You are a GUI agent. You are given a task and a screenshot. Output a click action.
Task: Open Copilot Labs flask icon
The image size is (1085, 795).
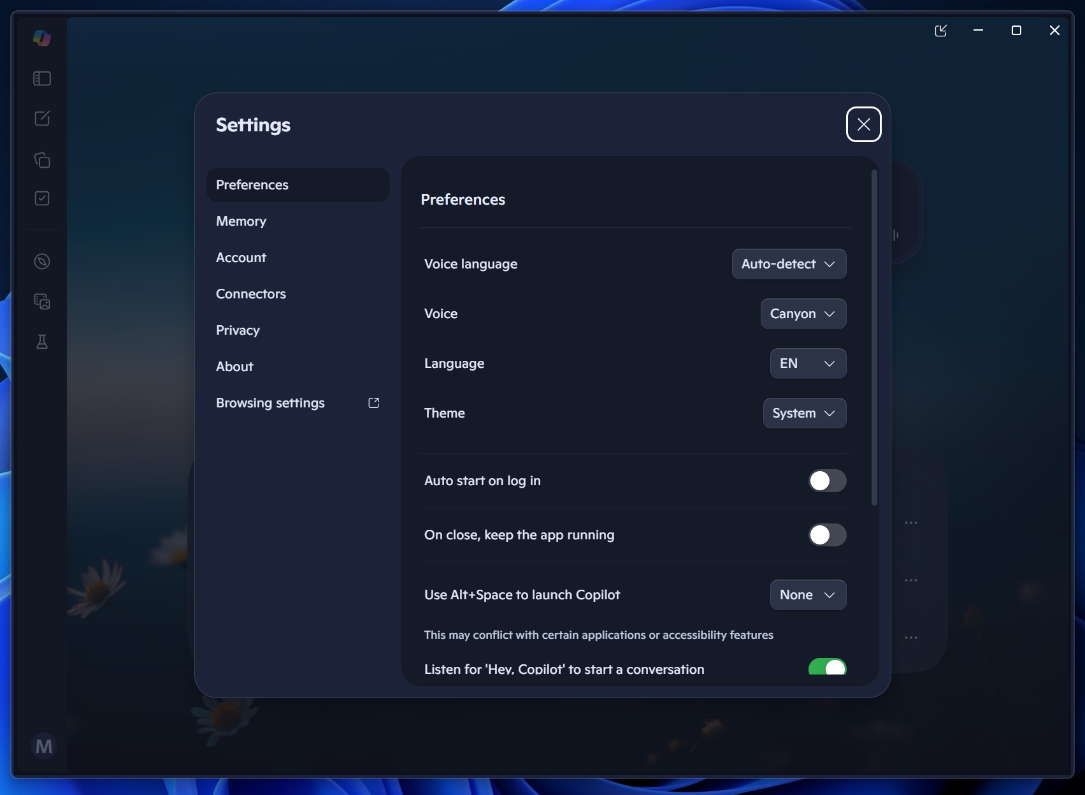[41, 342]
